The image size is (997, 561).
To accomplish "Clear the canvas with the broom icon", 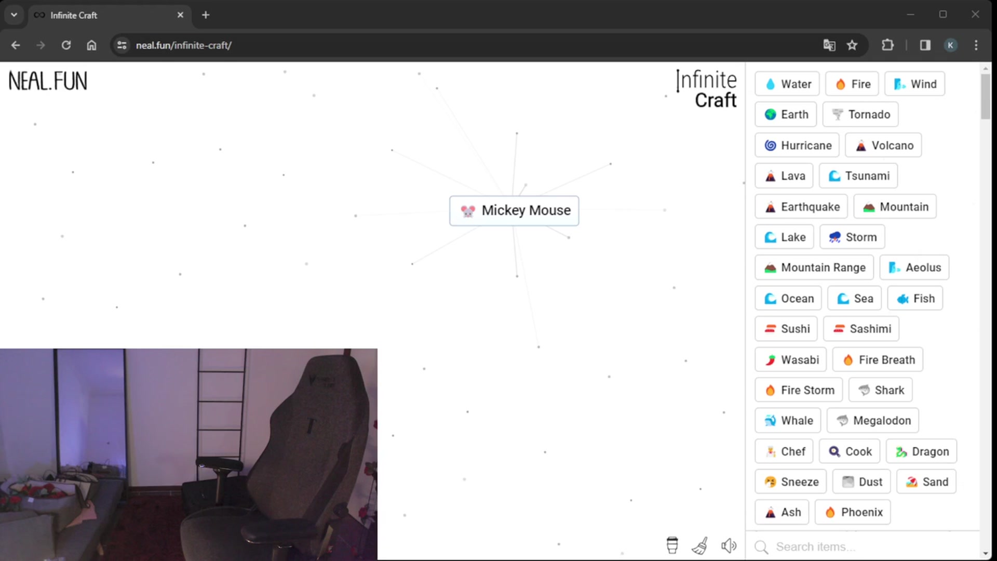I will click(700, 545).
